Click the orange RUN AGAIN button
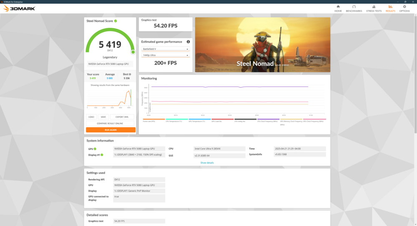Screen dimensions: 417x226 click(x=111, y=130)
